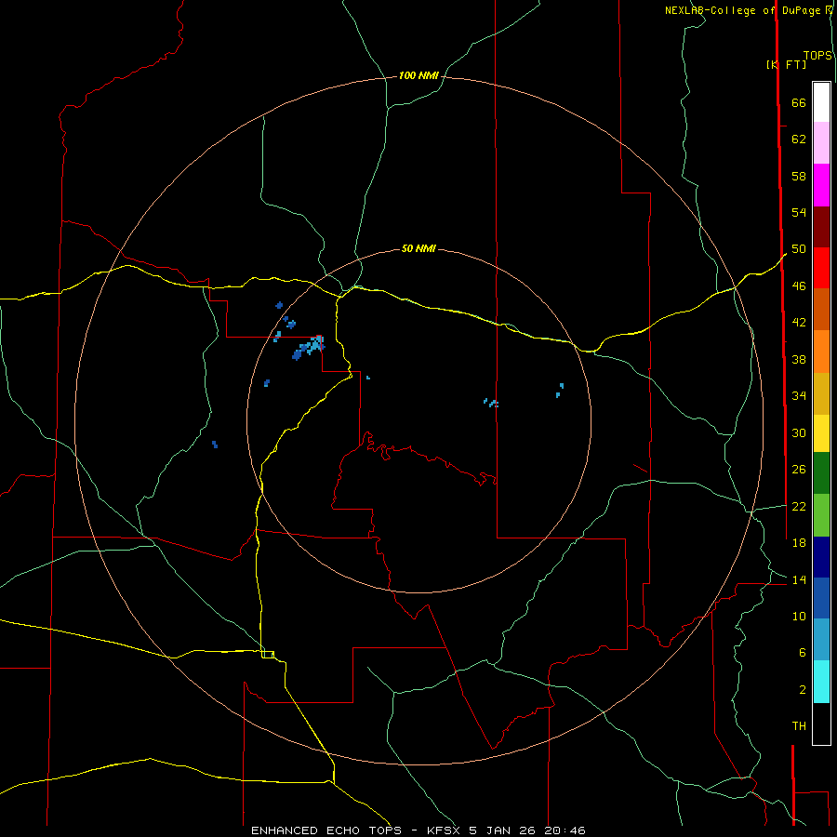This screenshot has width=837, height=837.
Task: Click the '30' legend value
Action: [x=799, y=432]
